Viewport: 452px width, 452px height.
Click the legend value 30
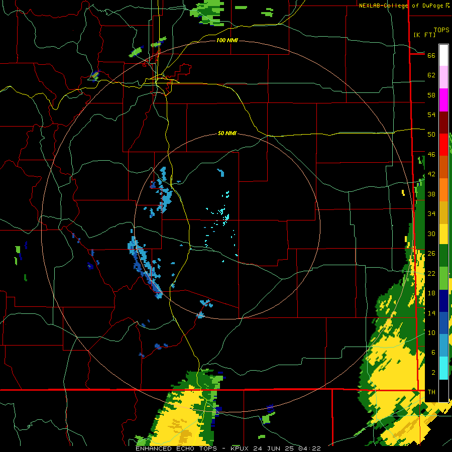(431, 234)
